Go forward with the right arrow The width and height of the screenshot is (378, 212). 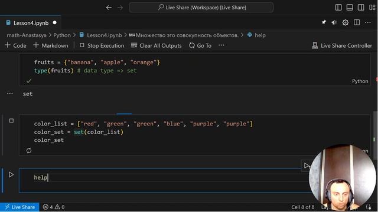point(120,8)
